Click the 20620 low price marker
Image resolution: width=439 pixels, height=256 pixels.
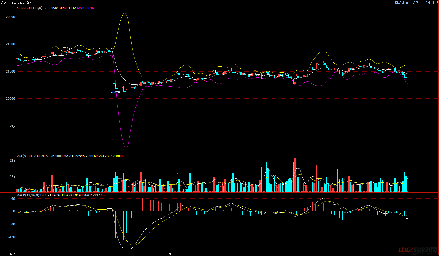tap(115, 92)
